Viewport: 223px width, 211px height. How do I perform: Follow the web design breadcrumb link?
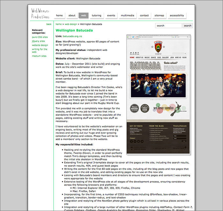pos(71,24)
